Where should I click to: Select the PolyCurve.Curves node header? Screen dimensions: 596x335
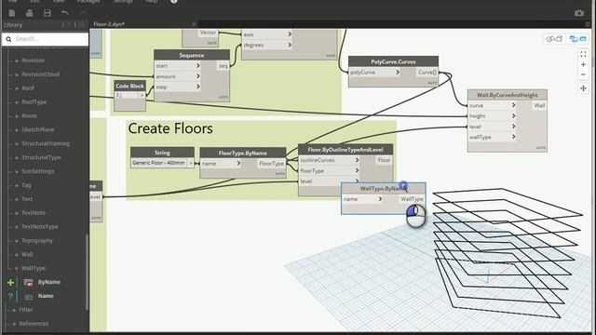coord(393,61)
